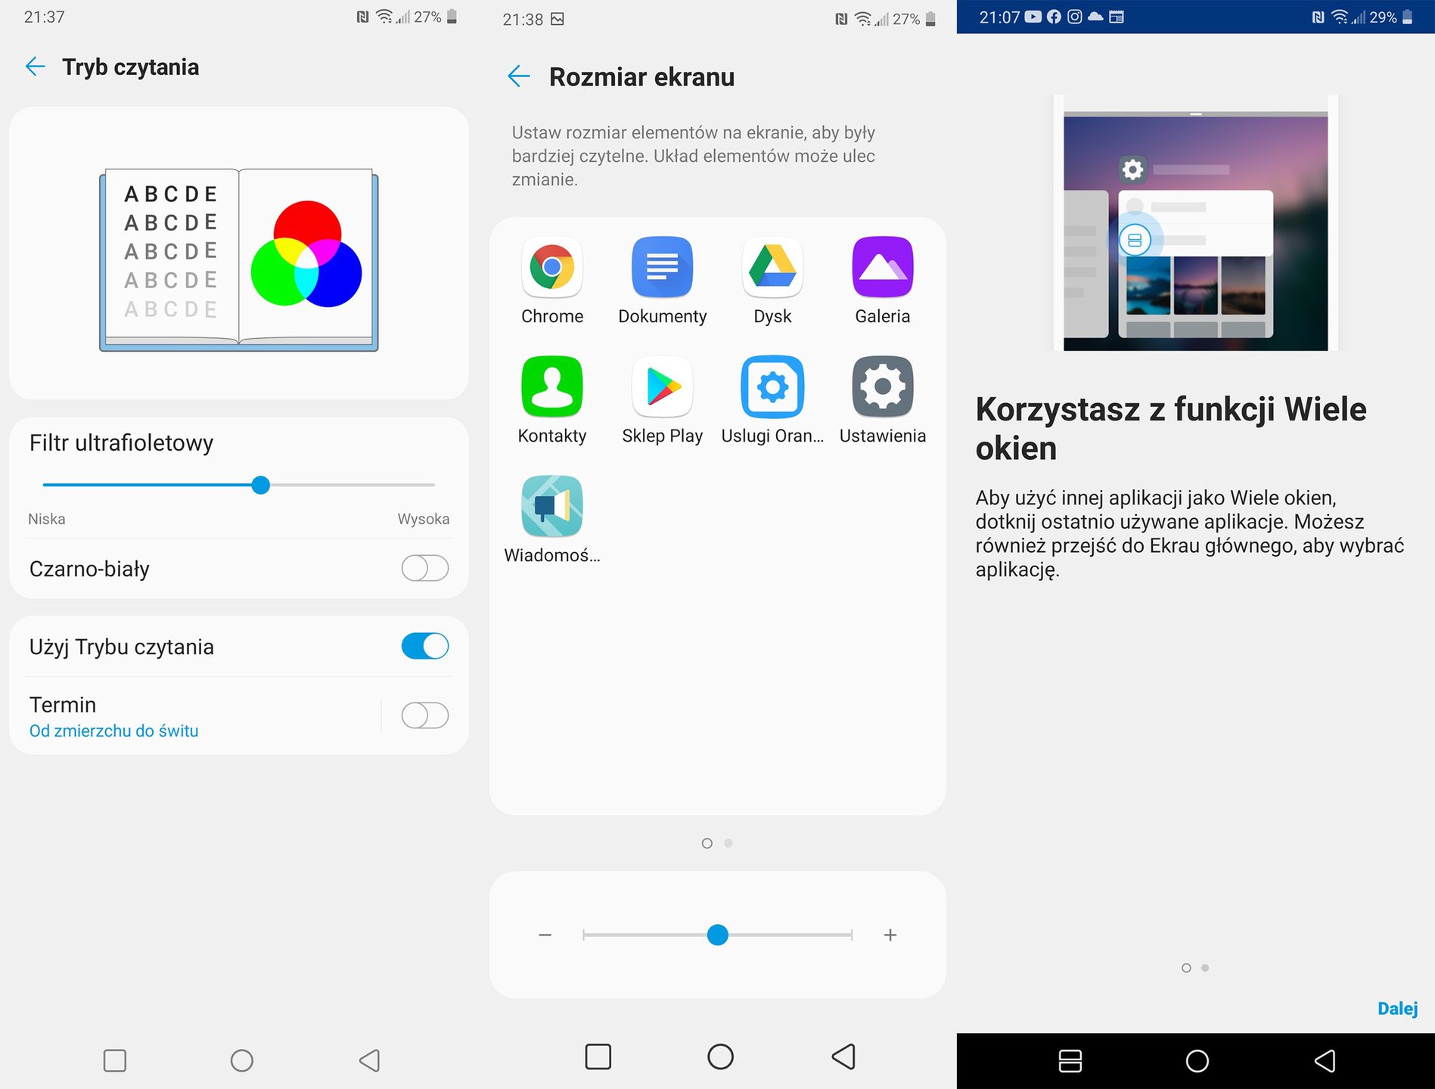Open the Wiadomoś... app icon
This screenshot has height=1089, width=1435.
point(552,506)
